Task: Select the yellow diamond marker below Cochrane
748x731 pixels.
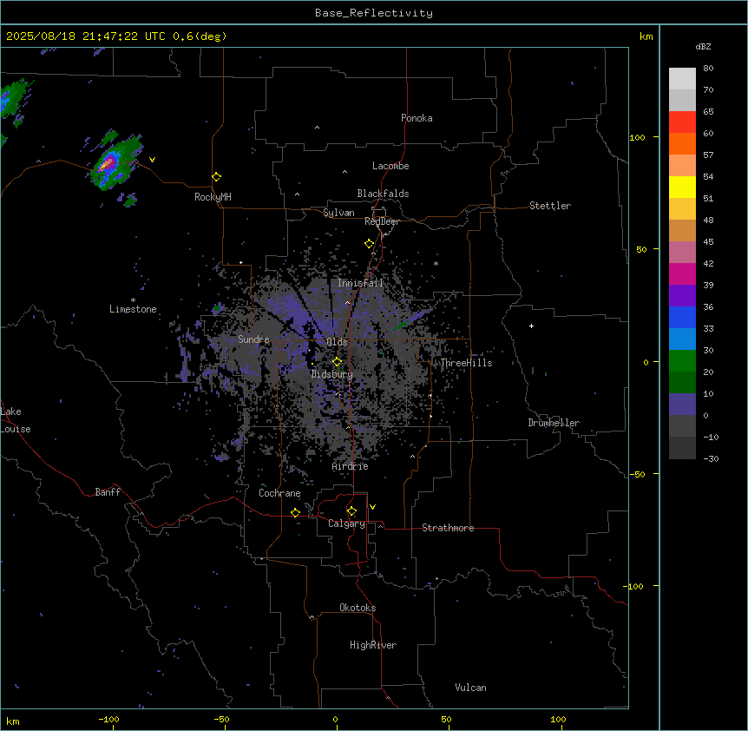Action: pyautogui.click(x=295, y=512)
